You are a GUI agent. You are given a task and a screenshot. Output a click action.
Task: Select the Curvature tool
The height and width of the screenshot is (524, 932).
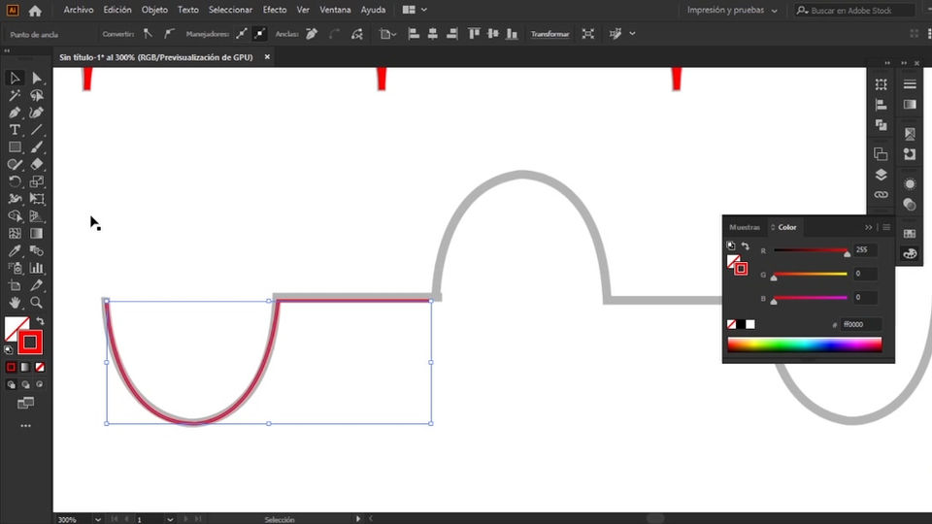[37, 113]
